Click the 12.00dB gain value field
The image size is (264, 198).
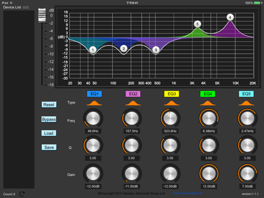tap(209, 186)
